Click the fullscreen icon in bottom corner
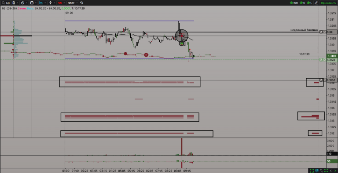Viewport: 338px width, 173px height. pyautogui.click(x=312, y=171)
